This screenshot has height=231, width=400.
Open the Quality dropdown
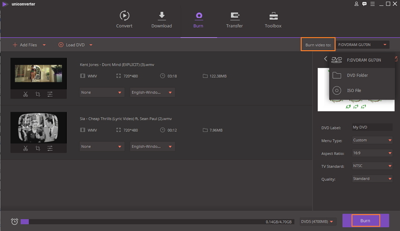(372, 178)
